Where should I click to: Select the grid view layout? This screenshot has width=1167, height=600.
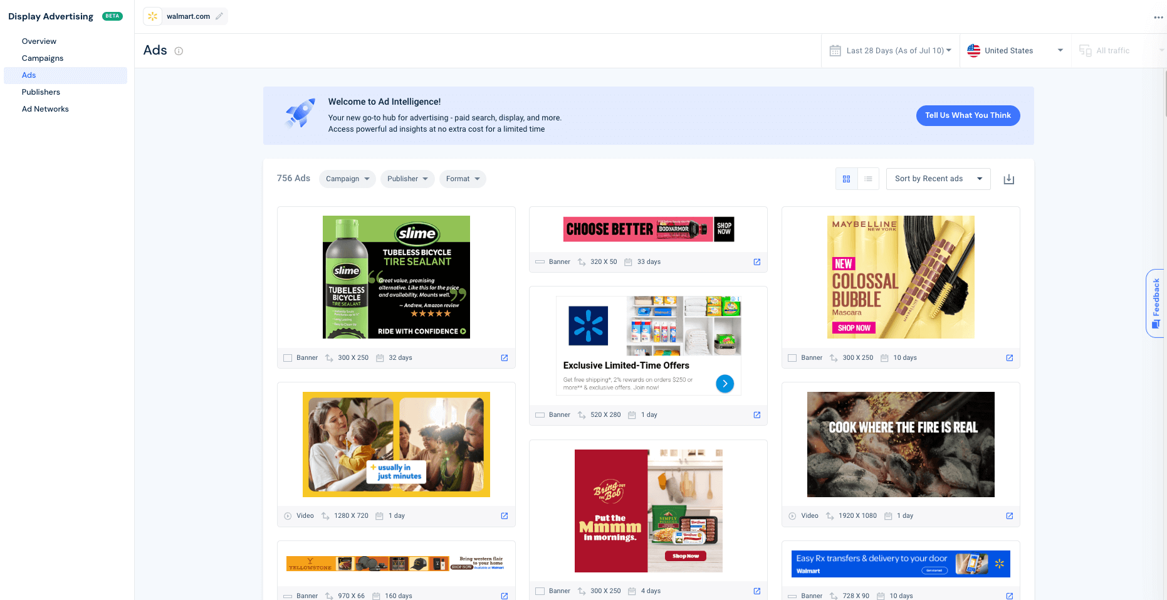(x=846, y=179)
